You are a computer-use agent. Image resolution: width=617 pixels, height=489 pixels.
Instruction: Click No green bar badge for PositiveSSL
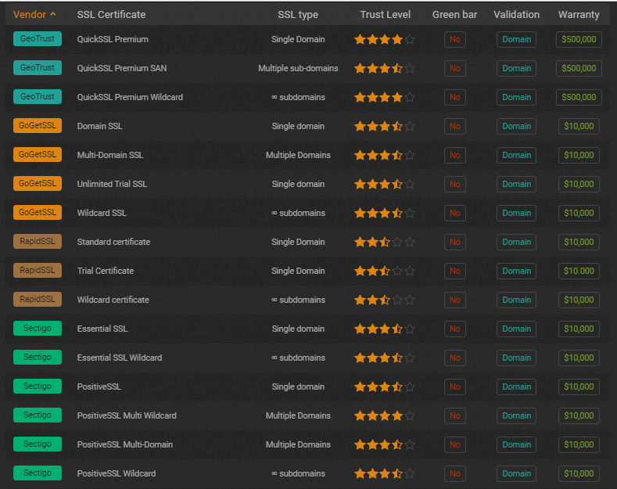tap(455, 387)
